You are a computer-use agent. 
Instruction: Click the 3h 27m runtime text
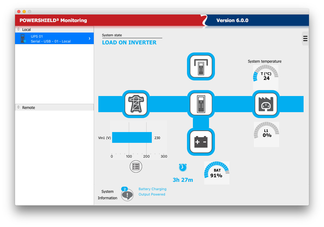pyautogui.click(x=183, y=180)
